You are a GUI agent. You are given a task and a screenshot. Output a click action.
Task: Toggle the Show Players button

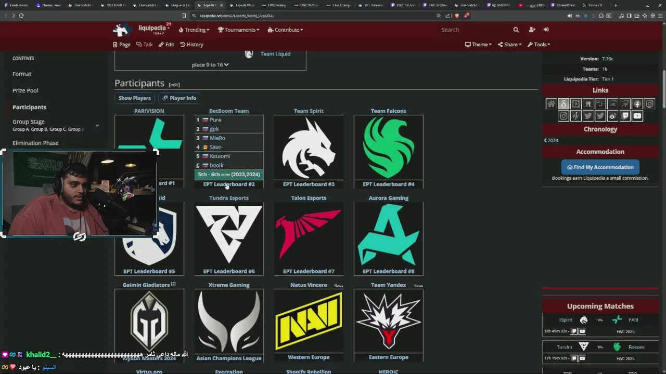[x=134, y=98]
